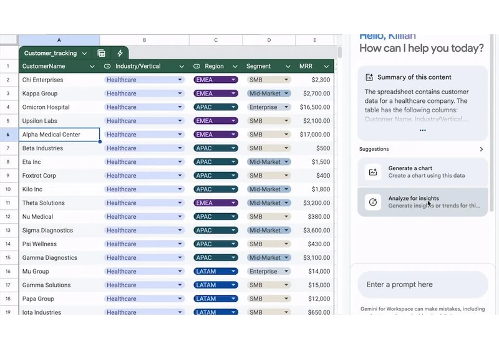
Task: Open the CustomerName column header dropdown
Action: 92,67
